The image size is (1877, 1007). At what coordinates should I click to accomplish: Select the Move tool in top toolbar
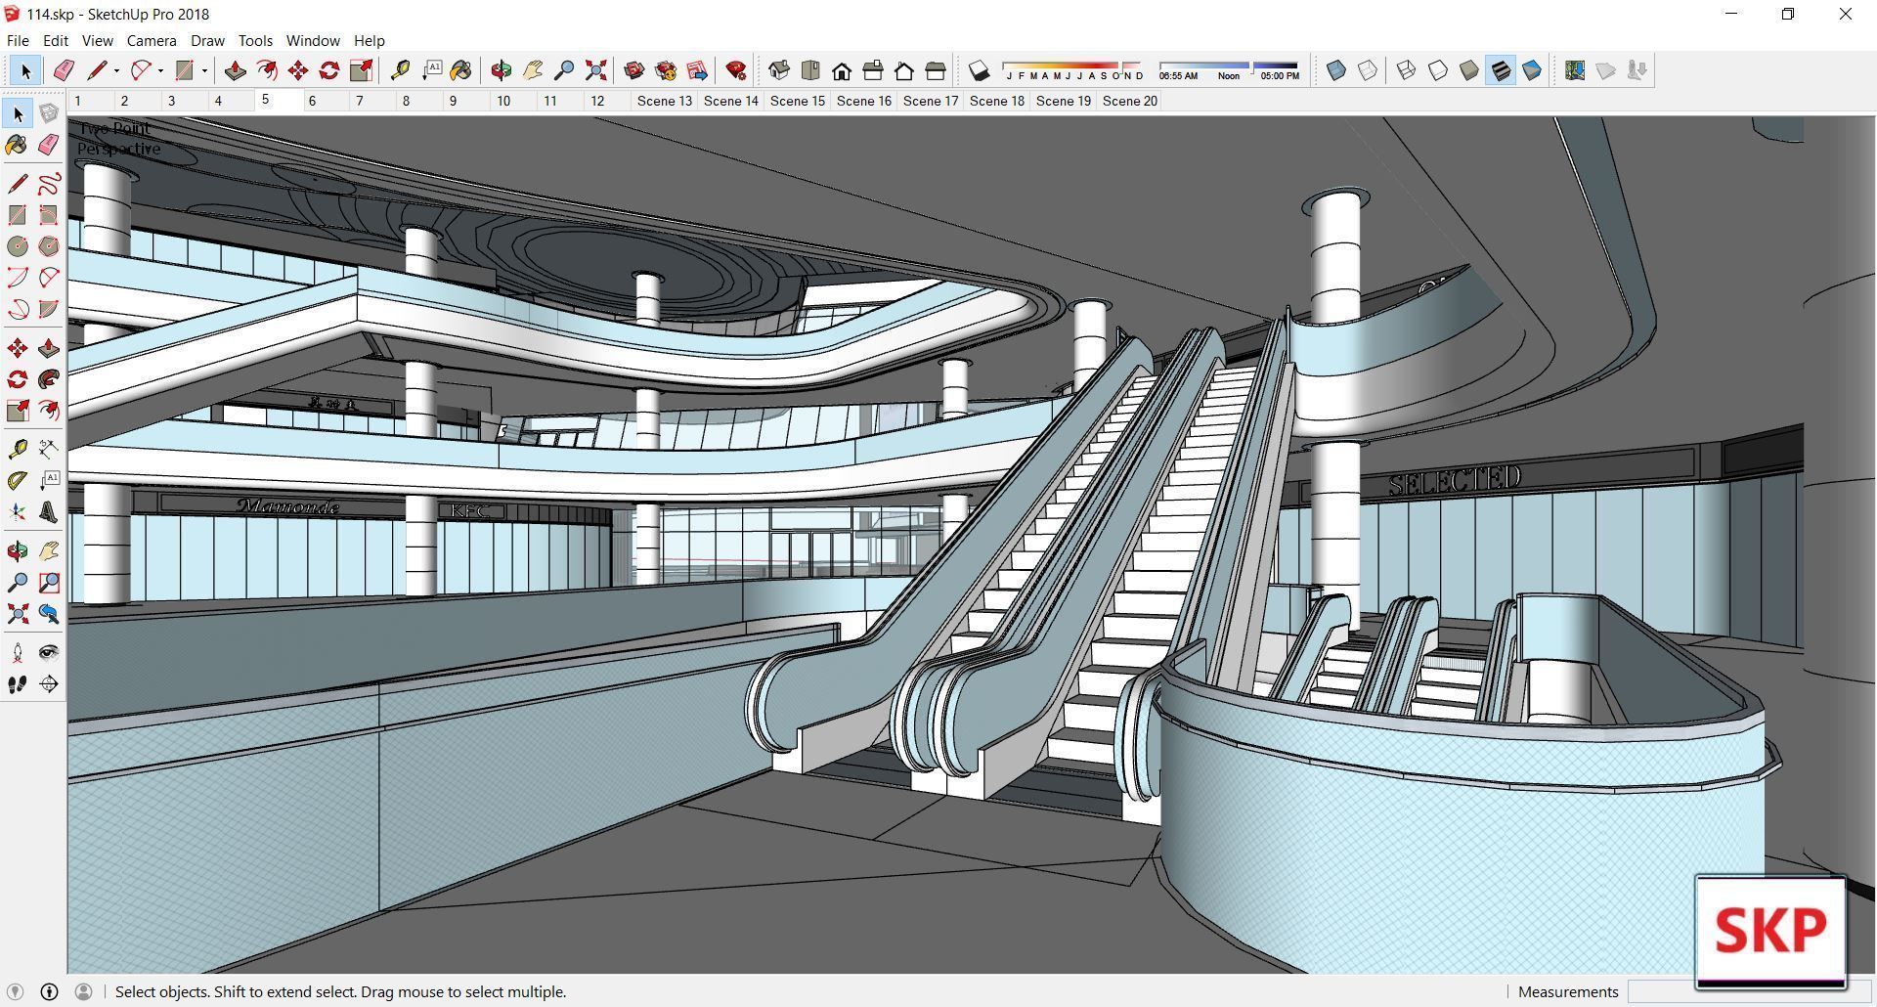coord(298,70)
